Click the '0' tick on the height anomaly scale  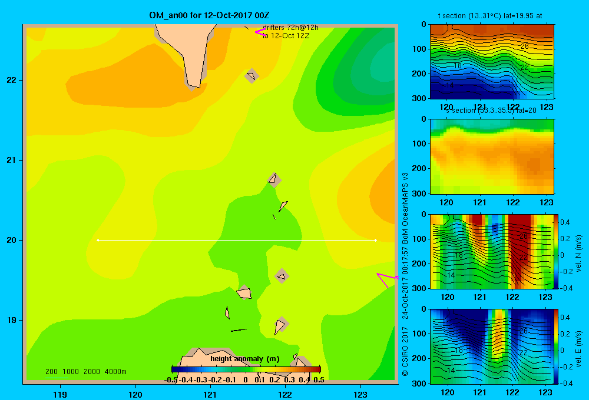click(x=245, y=380)
